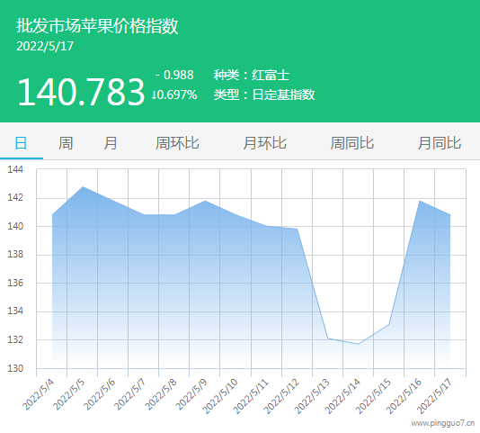Click the 2022/5/17 x-axis label
The height and width of the screenshot is (433, 480).
[x=434, y=395]
